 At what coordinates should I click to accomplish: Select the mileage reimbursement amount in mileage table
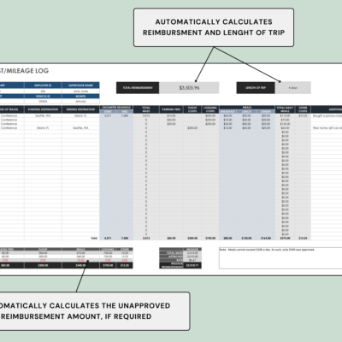(x=192, y=265)
